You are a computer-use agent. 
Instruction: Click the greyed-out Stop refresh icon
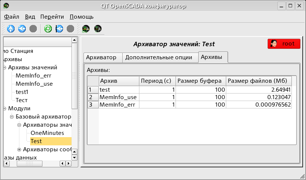pos(70,28)
